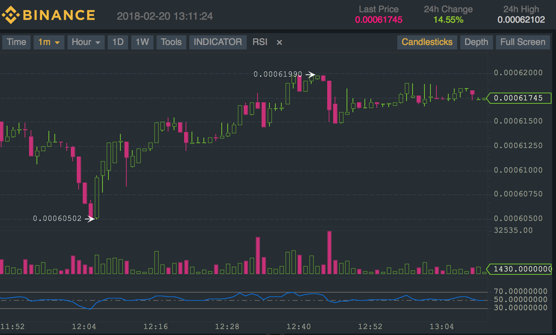556x335 pixels.
Task: Click the timestamp 2018-02-20 13:11:24
Action: (x=165, y=16)
